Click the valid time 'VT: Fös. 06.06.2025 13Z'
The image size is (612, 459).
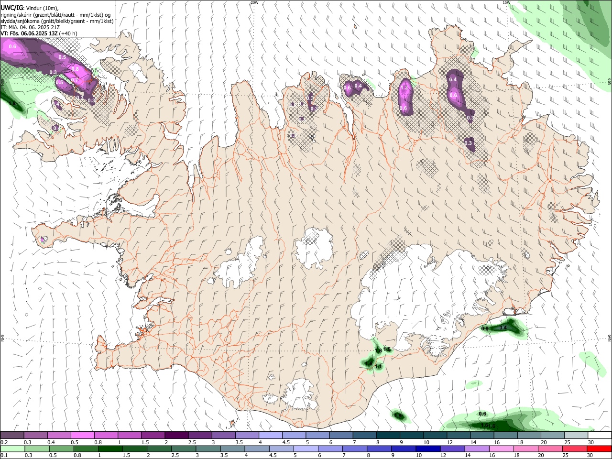point(30,33)
